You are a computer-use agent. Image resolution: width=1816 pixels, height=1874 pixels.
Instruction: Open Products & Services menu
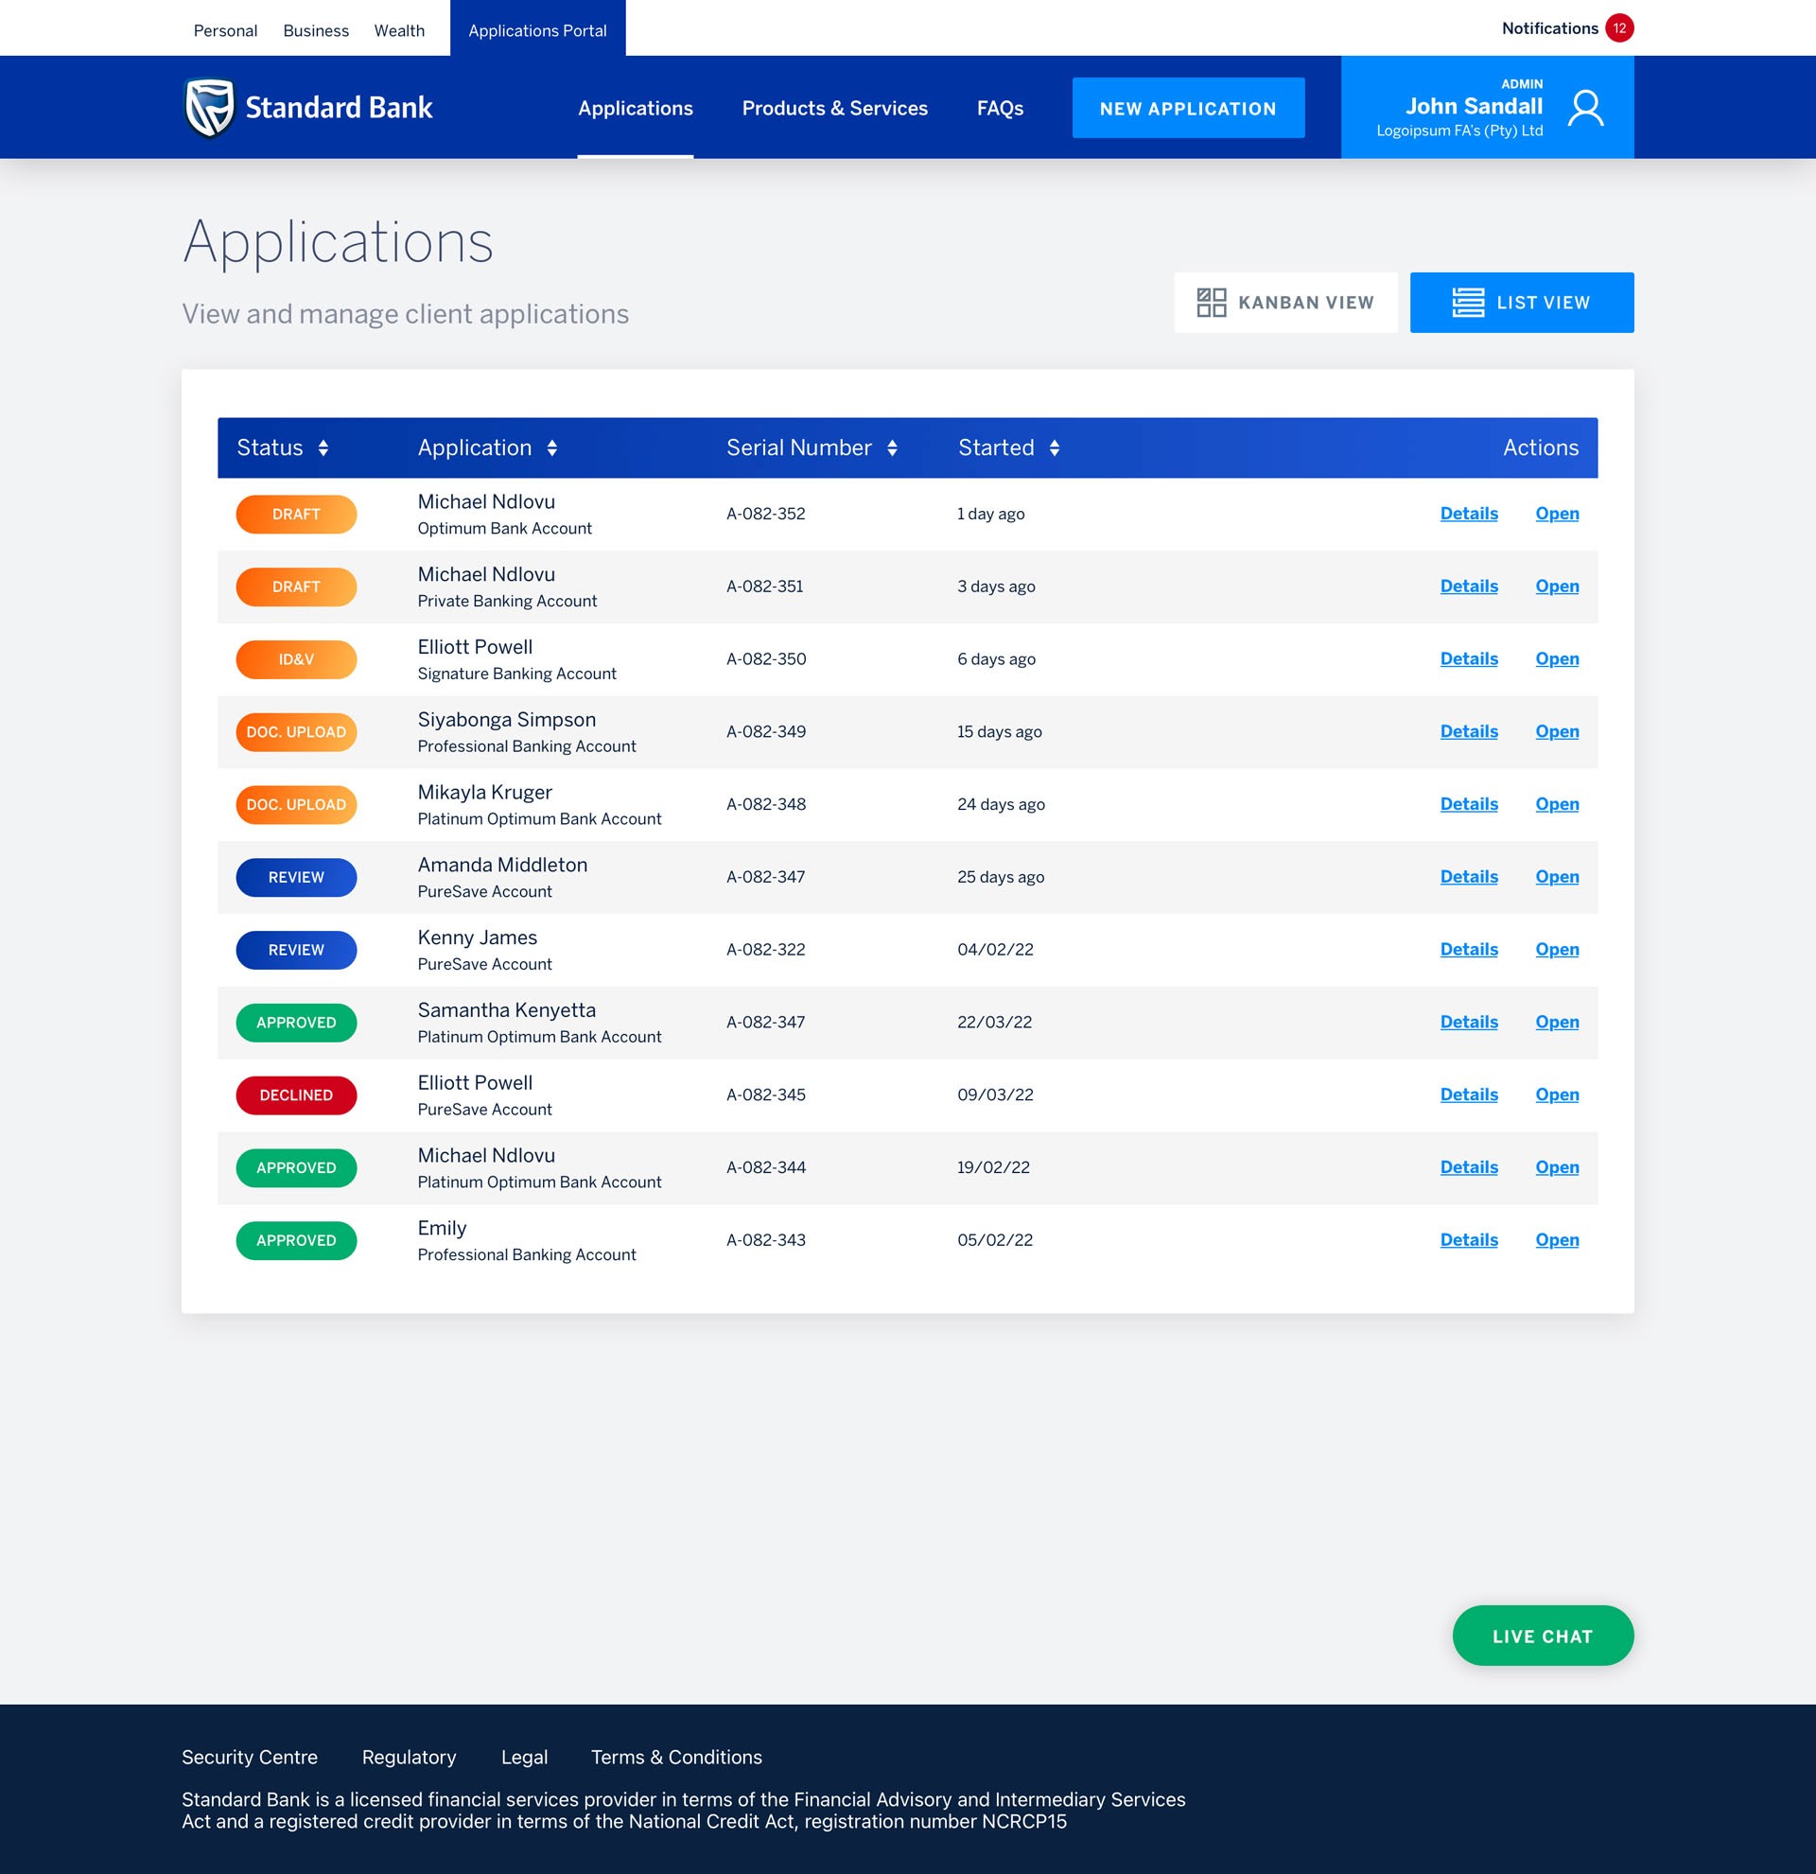tap(834, 108)
